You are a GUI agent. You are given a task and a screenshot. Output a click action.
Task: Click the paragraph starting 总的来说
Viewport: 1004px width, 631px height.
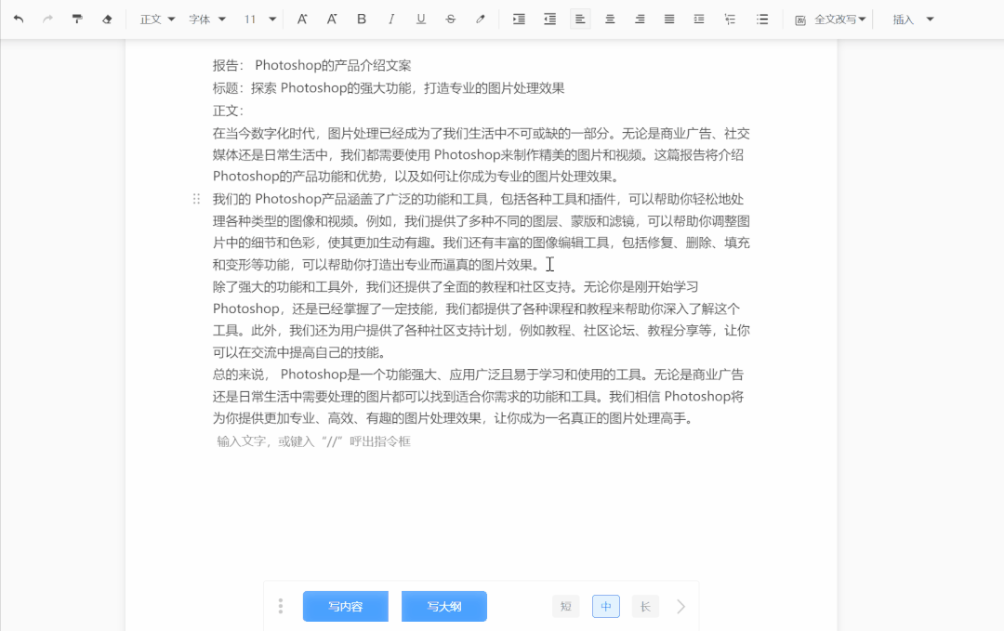click(x=478, y=396)
